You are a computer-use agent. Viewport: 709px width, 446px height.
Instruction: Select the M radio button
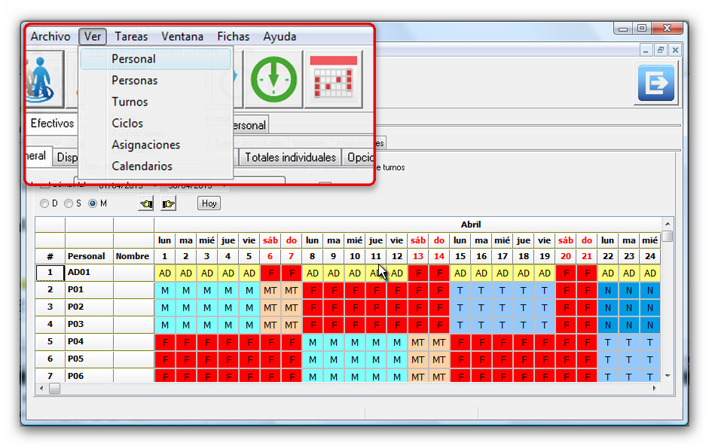pos(93,203)
